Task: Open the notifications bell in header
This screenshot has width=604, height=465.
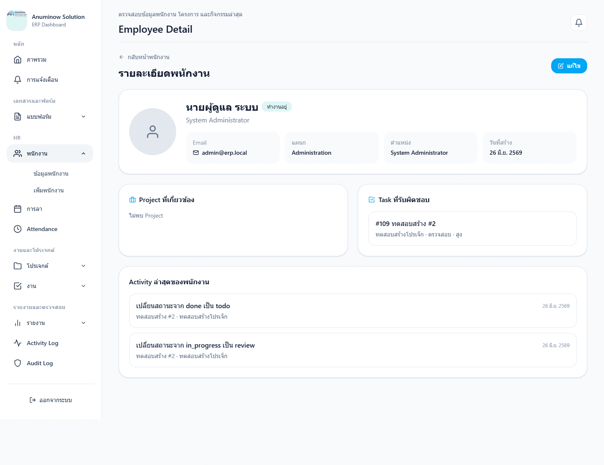Action: click(x=579, y=23)
